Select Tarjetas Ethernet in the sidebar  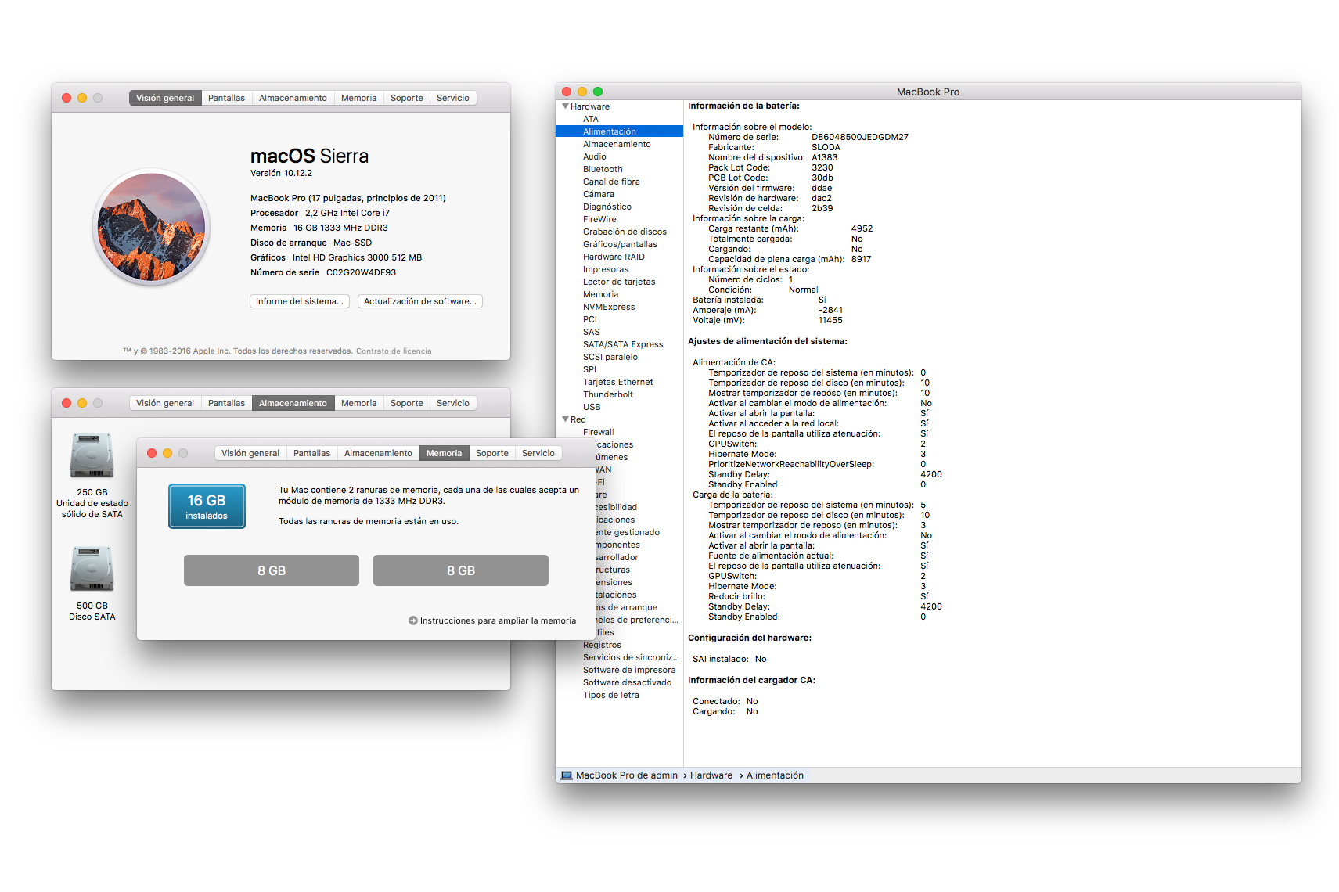619,382
